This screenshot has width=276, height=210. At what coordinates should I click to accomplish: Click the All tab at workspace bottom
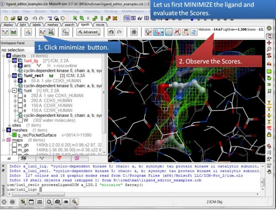point(9,158)
